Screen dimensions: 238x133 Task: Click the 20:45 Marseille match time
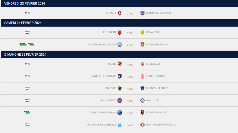130,125
